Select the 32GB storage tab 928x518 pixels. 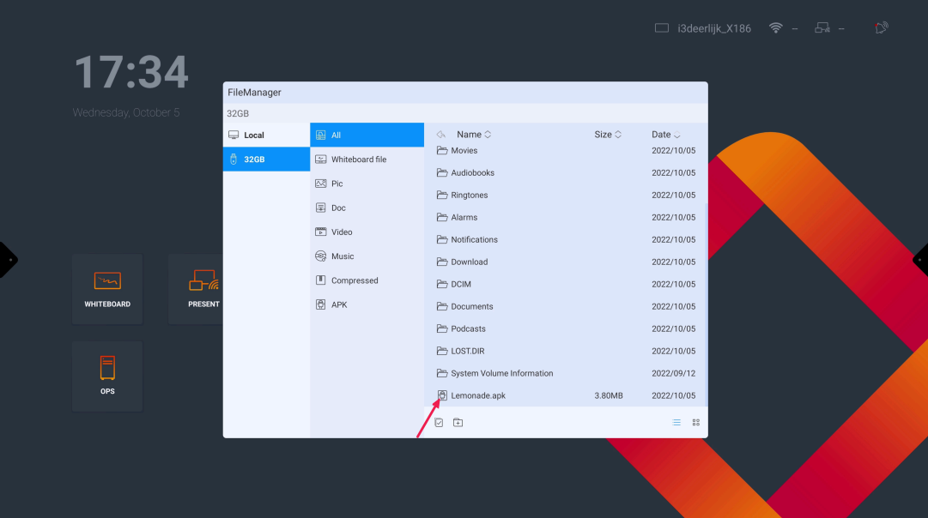click(255, 159)
